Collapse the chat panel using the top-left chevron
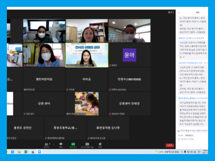Image resolution: width=215 pixels, height=161 pixels. (x=179, y=13)
